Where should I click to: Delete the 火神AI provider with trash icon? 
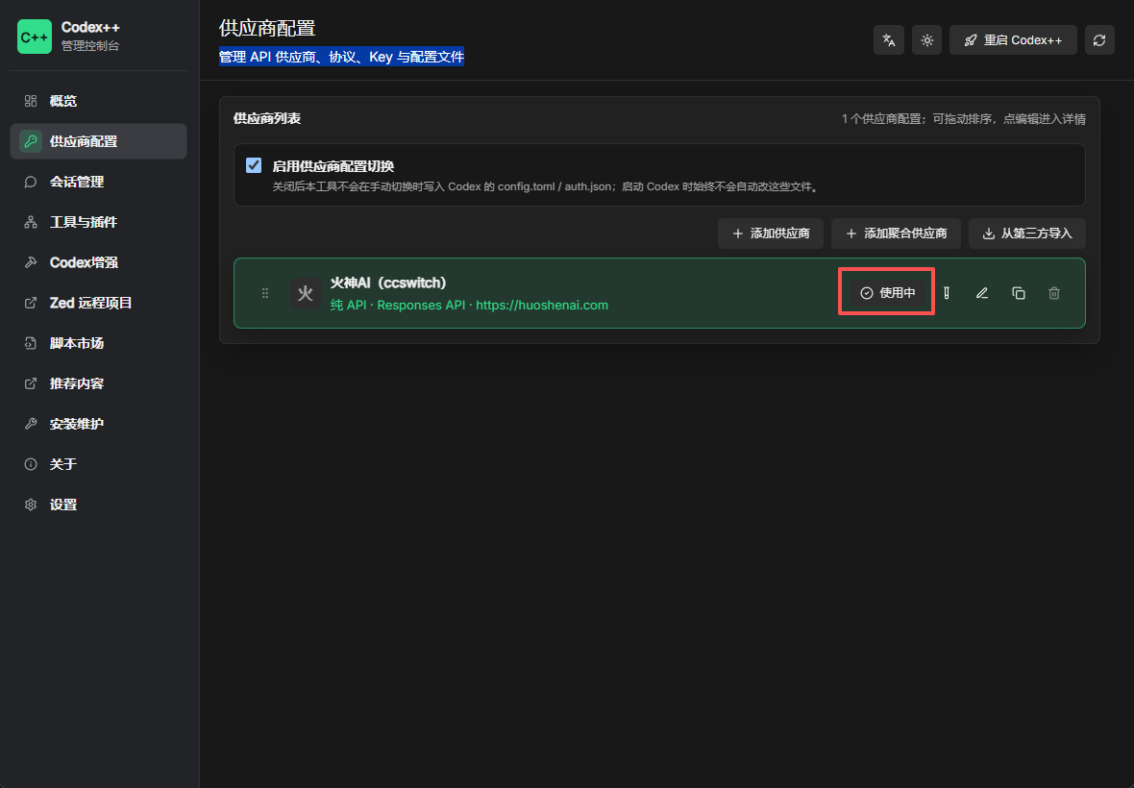(x=1054, y=293)
